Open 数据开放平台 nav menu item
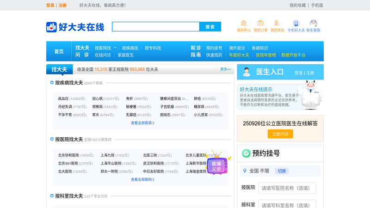The height and width of the screenshot is (208, 370). 293,55
